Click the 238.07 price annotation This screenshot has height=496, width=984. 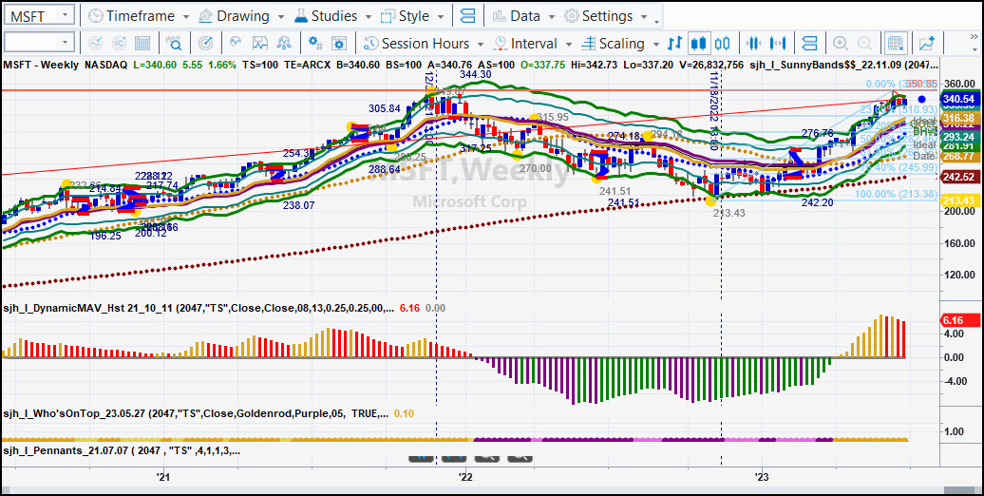pyautogui.click(x=298, y=204)
